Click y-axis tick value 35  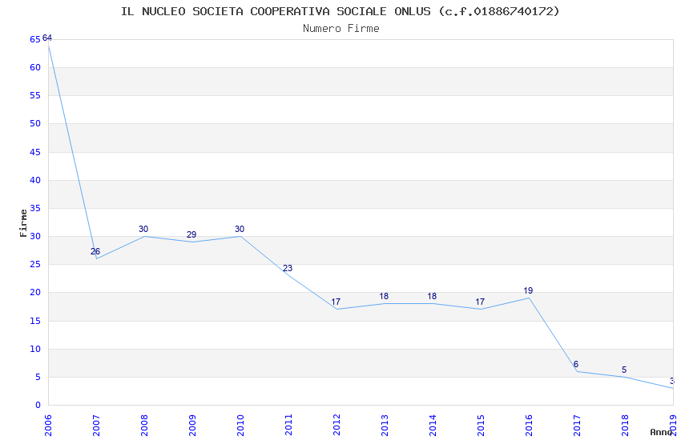pos(35,209)
